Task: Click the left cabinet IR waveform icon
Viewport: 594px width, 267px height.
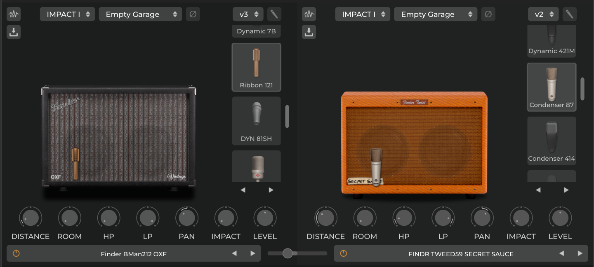Action: coord(14,14)
